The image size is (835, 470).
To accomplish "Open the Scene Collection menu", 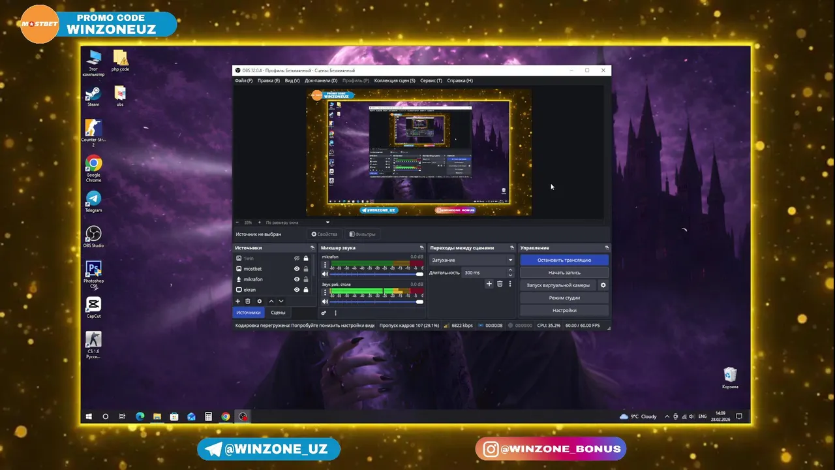I will pos(395,80).
